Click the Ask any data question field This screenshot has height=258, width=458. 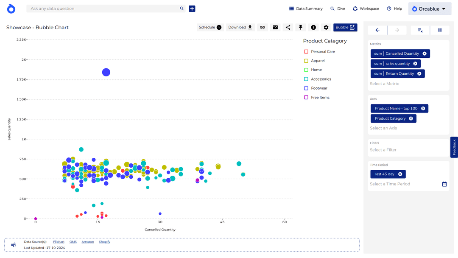point(104,8)
